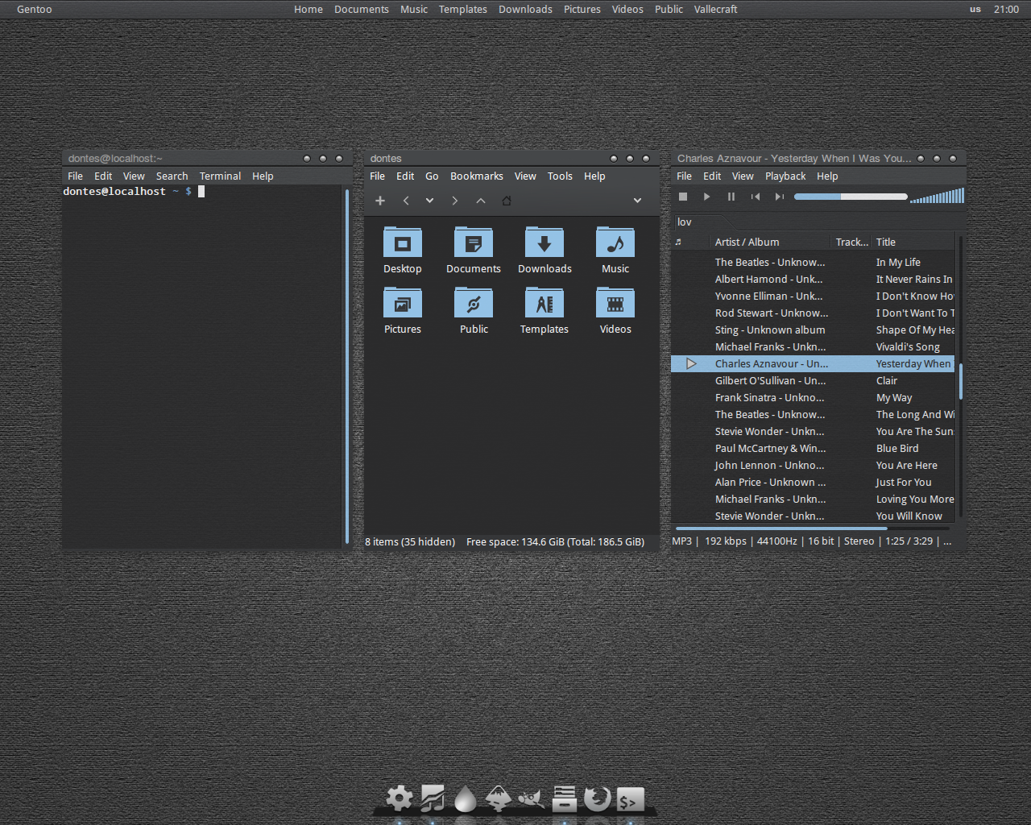Open the Home bookmark in top panel
1031x825 pixels.
[x=308, y=9]
